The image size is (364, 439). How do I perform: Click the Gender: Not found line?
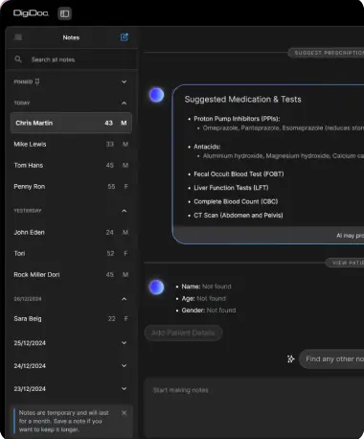(x=209, y=311)
